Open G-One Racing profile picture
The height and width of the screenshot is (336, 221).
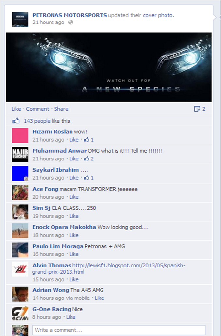tap(20, 313)
